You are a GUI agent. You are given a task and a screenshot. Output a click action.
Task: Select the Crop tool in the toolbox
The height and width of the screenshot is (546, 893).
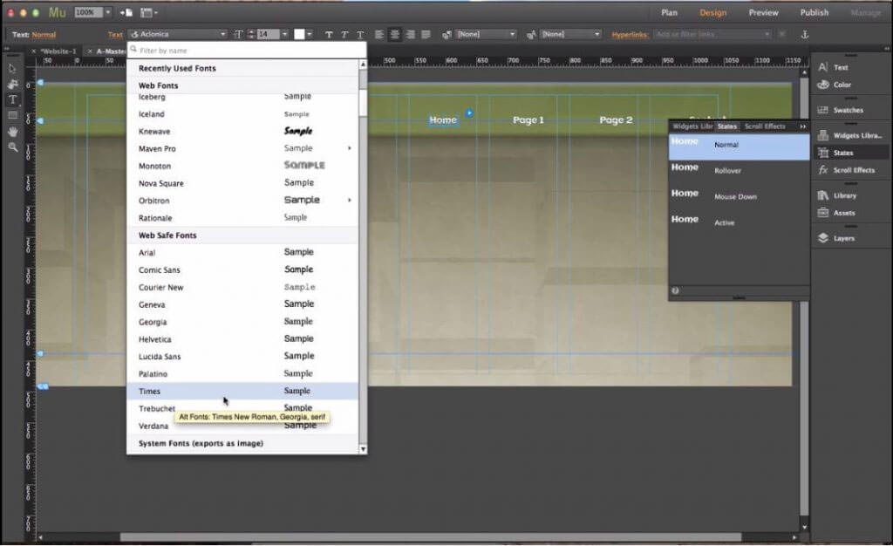(12, 84)
